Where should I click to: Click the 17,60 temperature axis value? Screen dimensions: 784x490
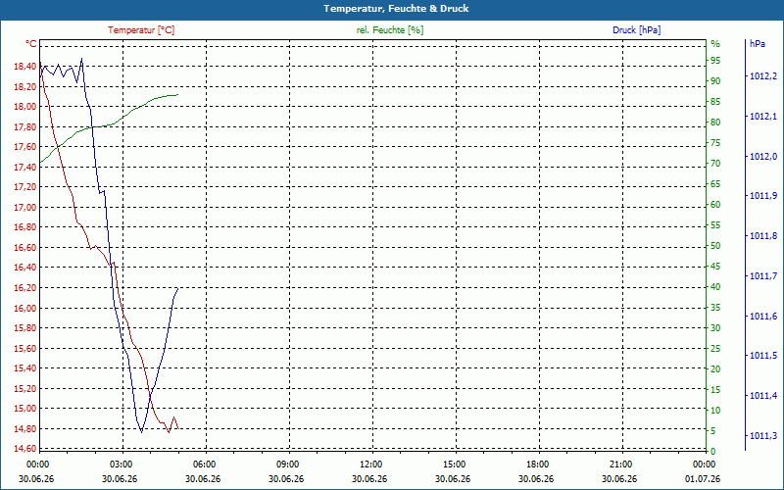25,146
